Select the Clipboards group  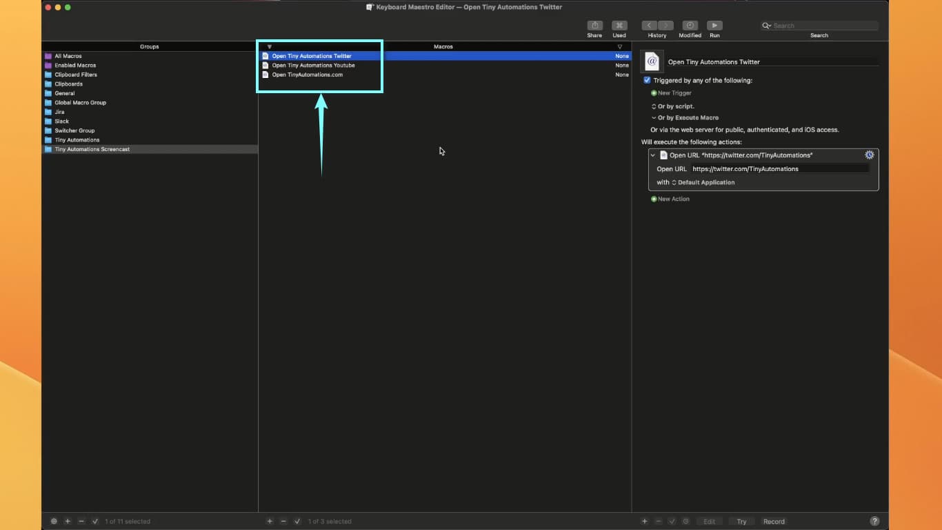point(150,84)
